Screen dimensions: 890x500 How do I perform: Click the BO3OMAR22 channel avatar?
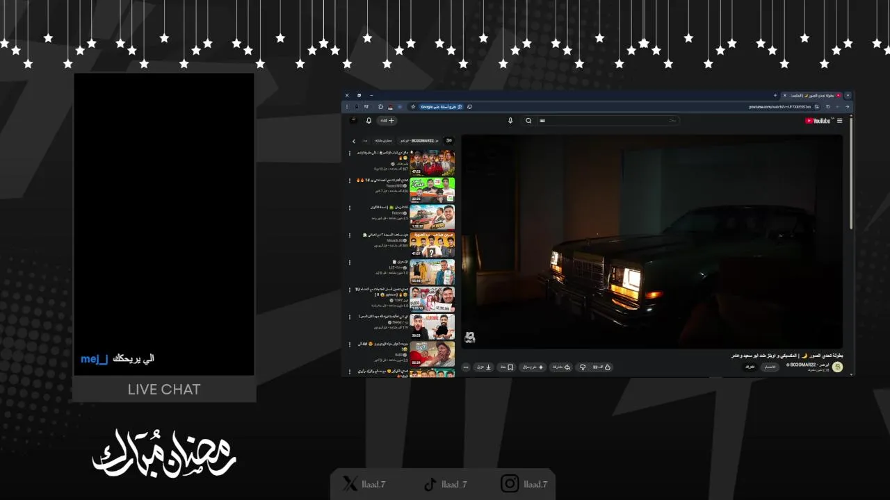click(x=837, y=367)
